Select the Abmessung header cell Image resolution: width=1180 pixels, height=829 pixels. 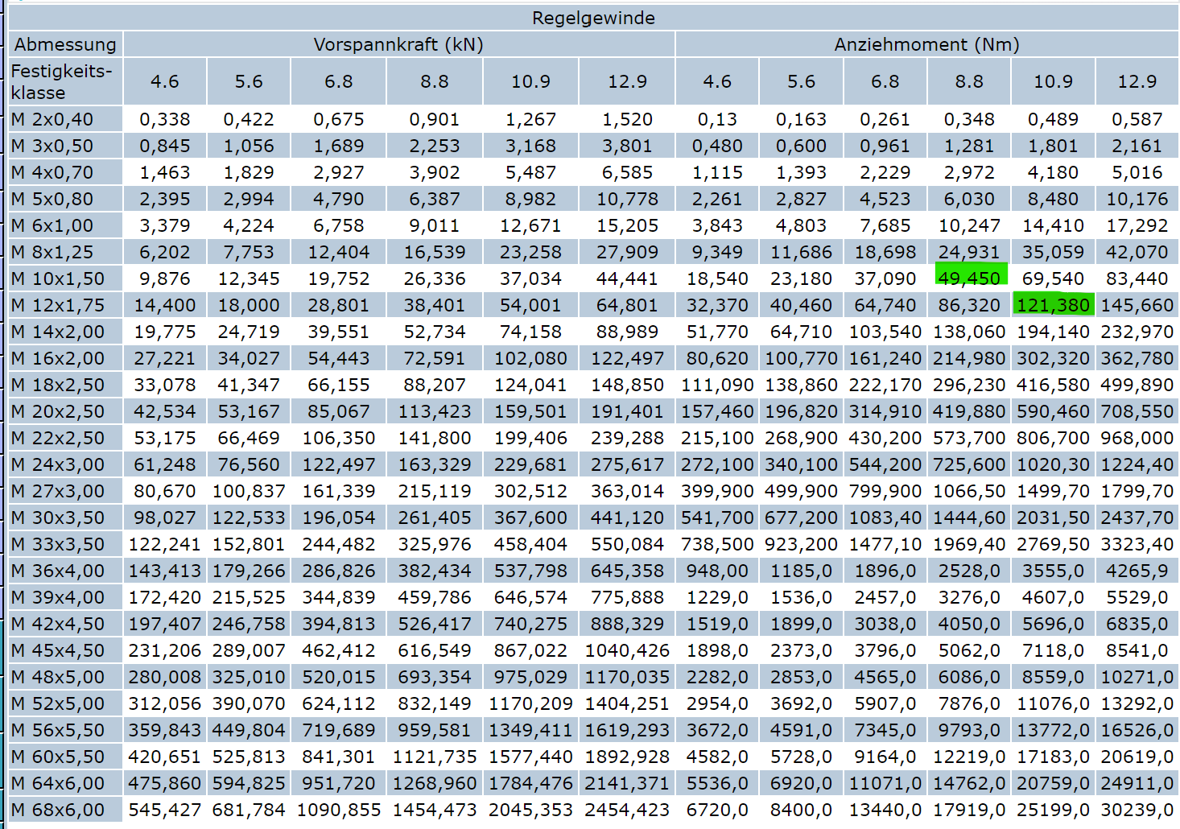(x=65, y=44)
